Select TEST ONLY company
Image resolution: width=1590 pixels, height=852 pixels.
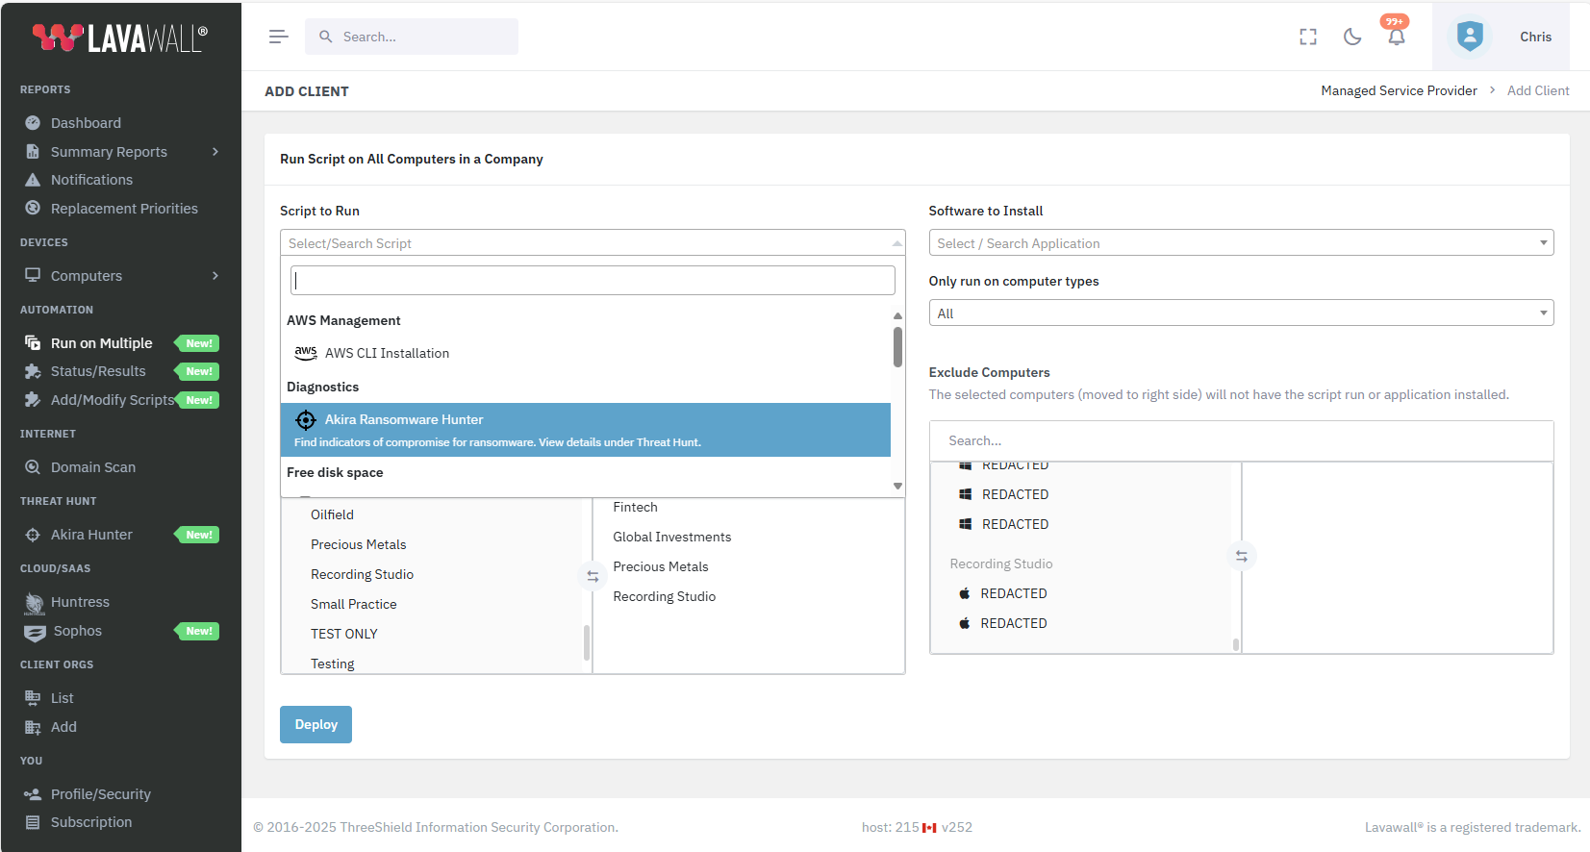343,634
